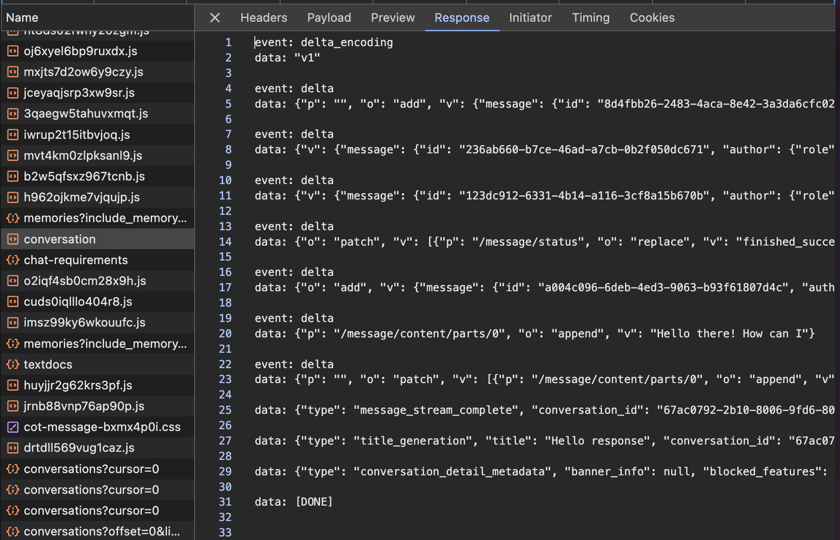Image resolution: width=840 pixels, height=540 pixels.
Task: Open the Preview tab
Action: click(x=393, y=18)
